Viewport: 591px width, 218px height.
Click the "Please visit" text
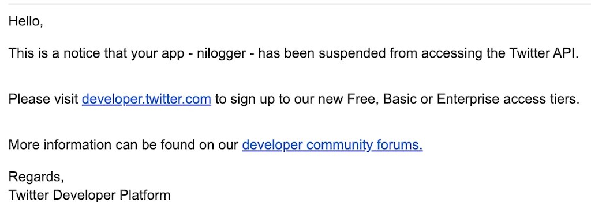[x=43, y=100]
